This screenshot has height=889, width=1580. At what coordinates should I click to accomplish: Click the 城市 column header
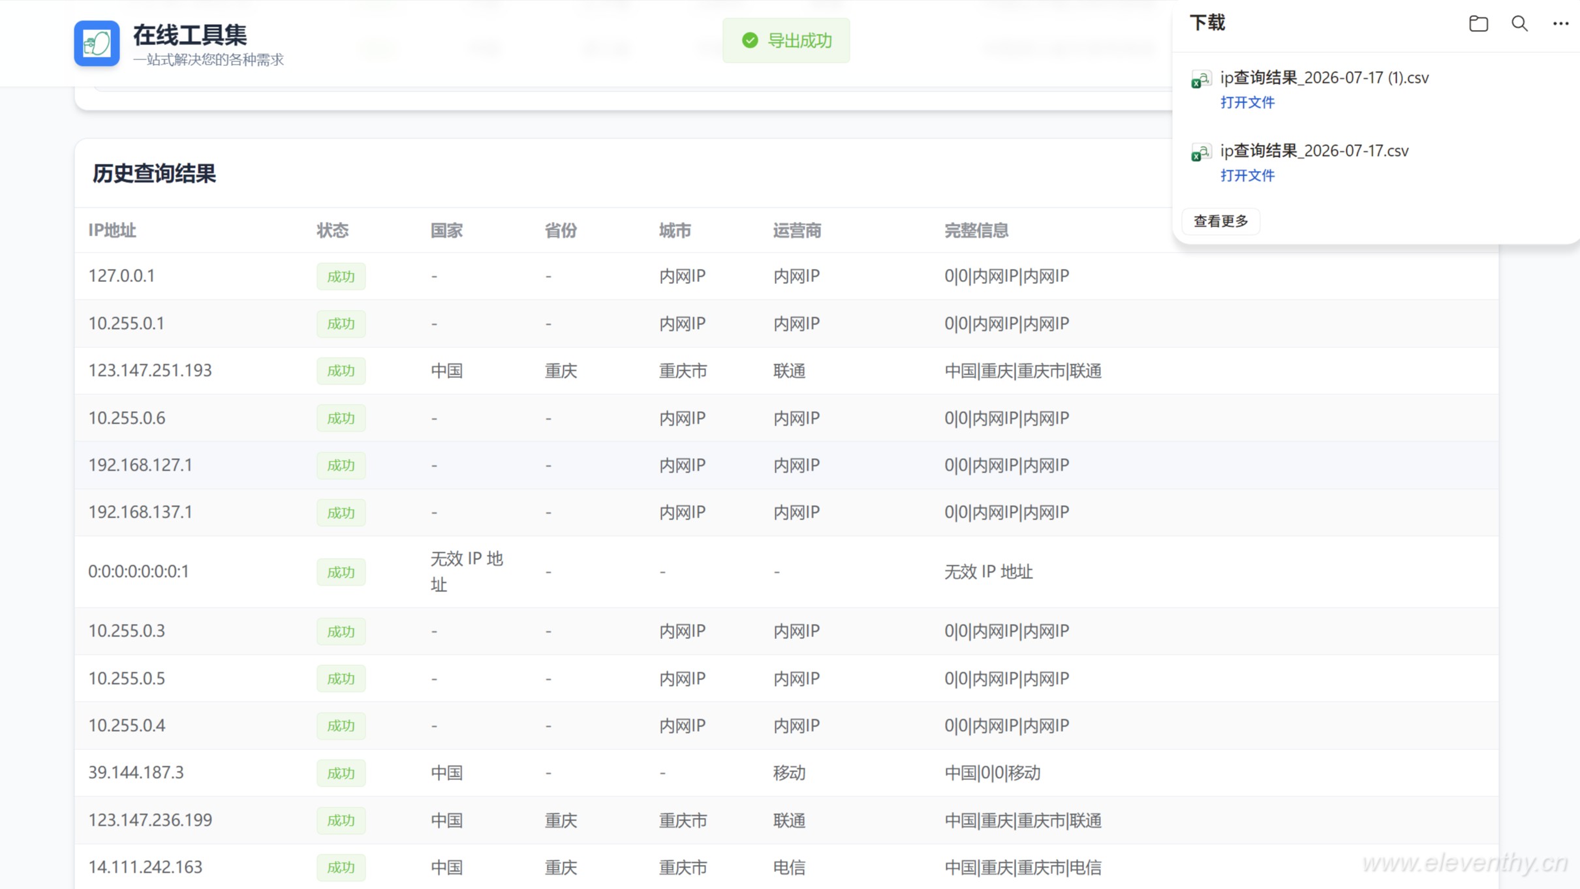point(675,230)
